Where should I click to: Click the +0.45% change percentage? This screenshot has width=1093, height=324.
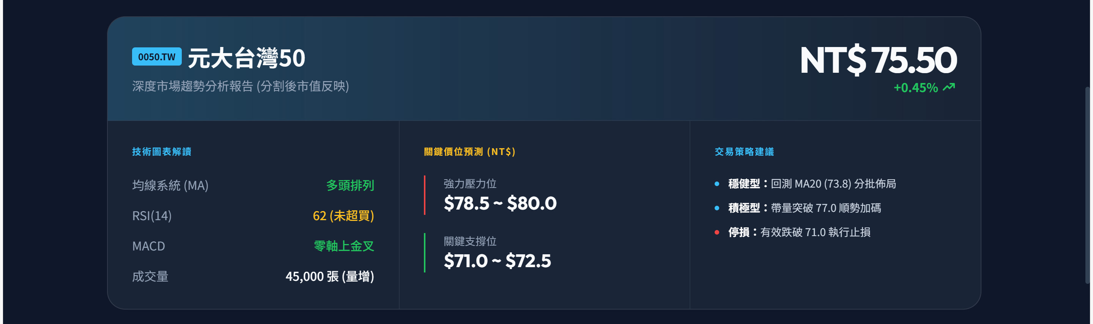[915, 88]
